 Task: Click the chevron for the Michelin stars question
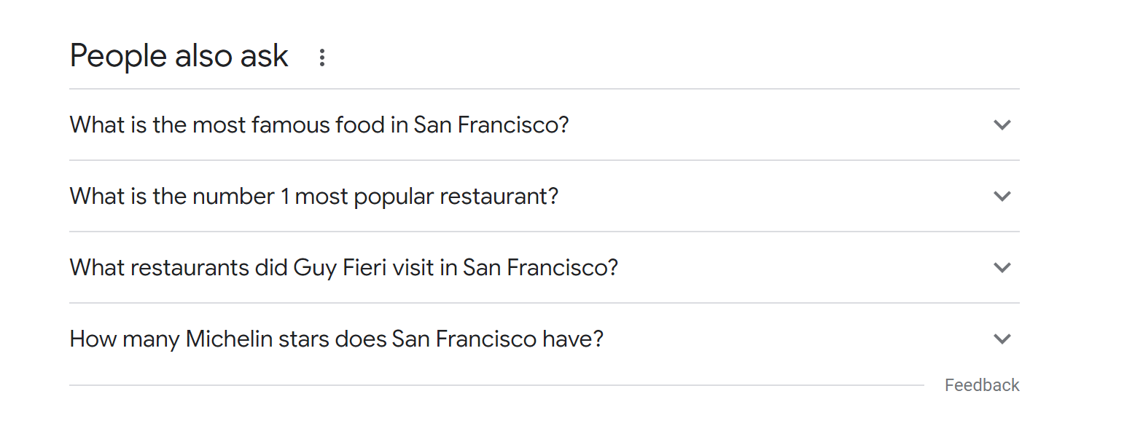[1002, 339]
